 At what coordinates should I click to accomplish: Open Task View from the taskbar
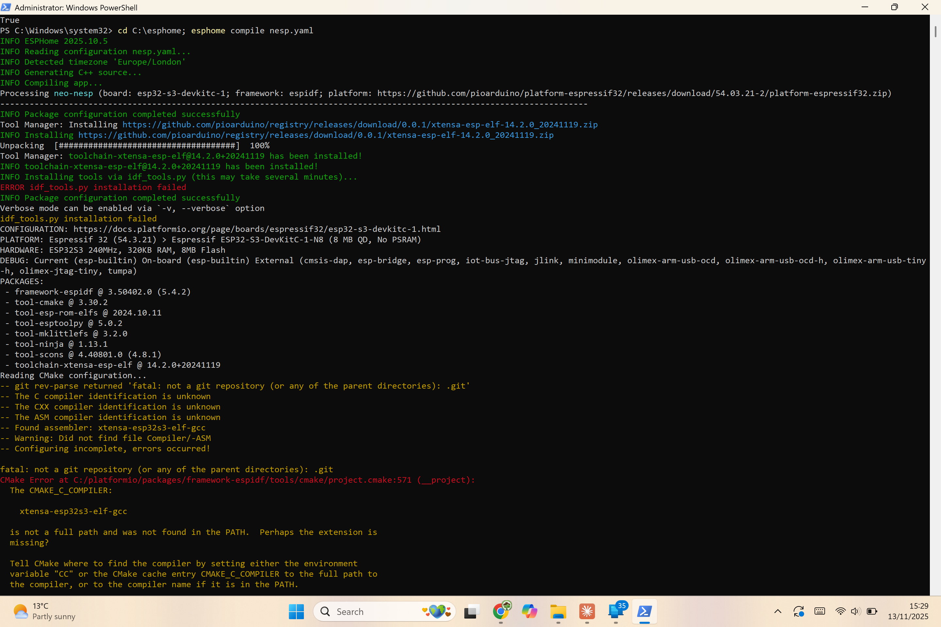coord(472,611)
